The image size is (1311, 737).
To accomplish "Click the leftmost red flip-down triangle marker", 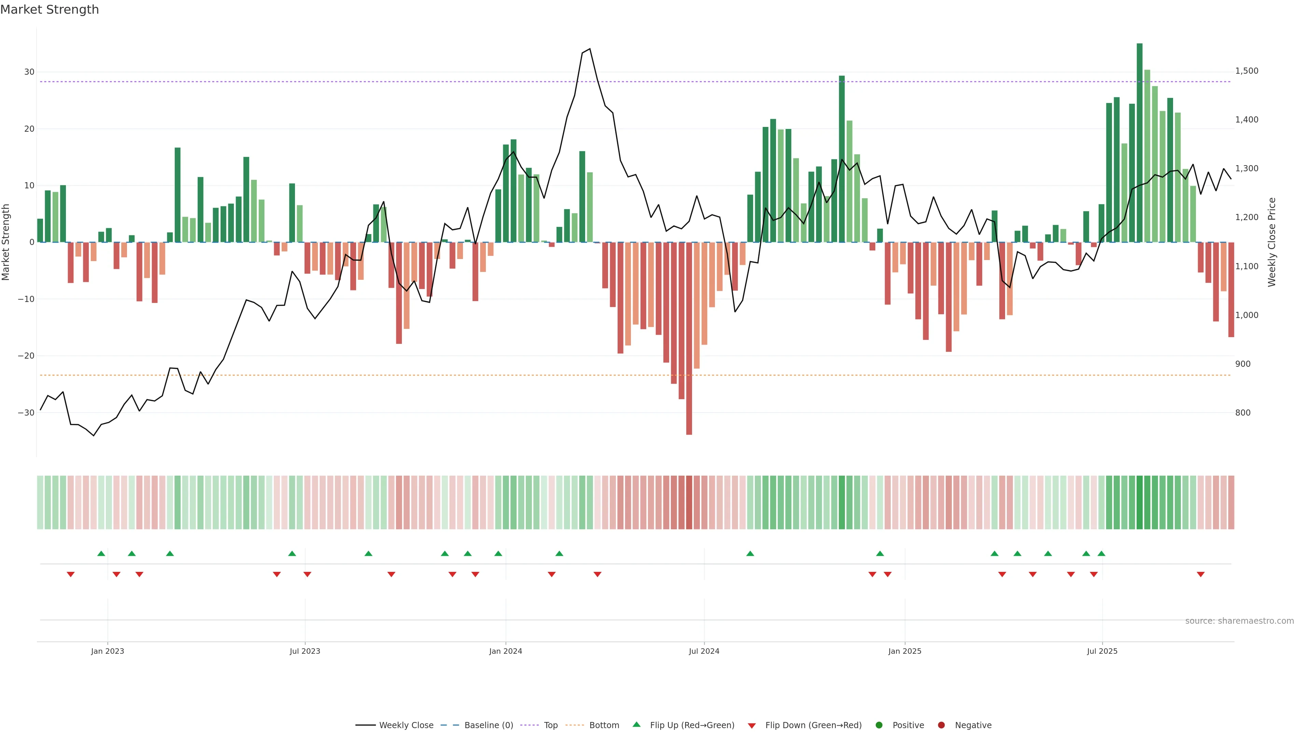I will coord(71,574).
